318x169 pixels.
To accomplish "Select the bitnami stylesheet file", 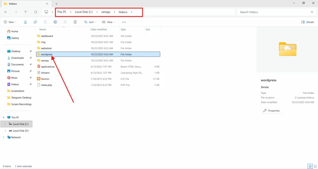I will click(x=98, y=73).
